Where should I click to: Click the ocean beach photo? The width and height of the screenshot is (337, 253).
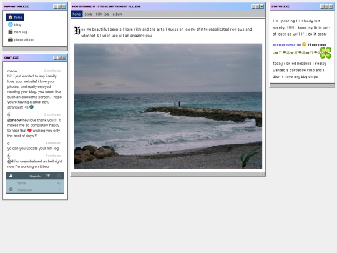click(x=168, y=106)
